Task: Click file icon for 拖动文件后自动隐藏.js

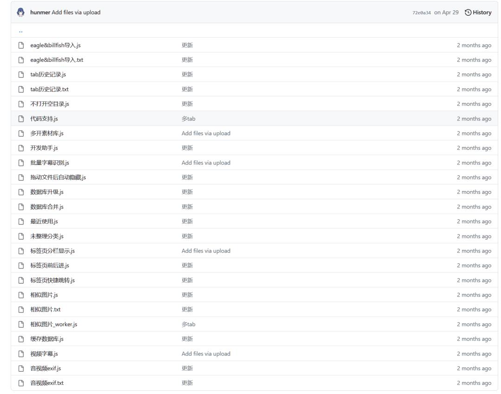Action: click(21, 178)
